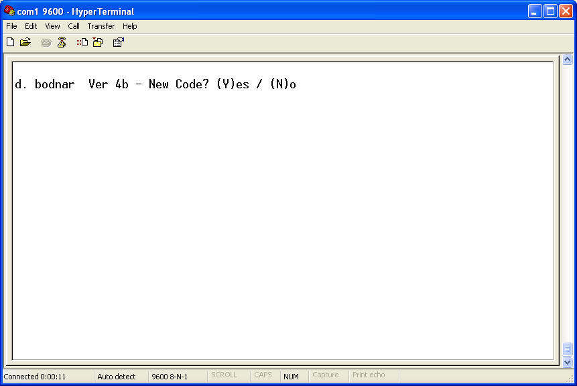577x386 pixels.
Task: Click the scroll up arrow of terminal
Action: 567,60
